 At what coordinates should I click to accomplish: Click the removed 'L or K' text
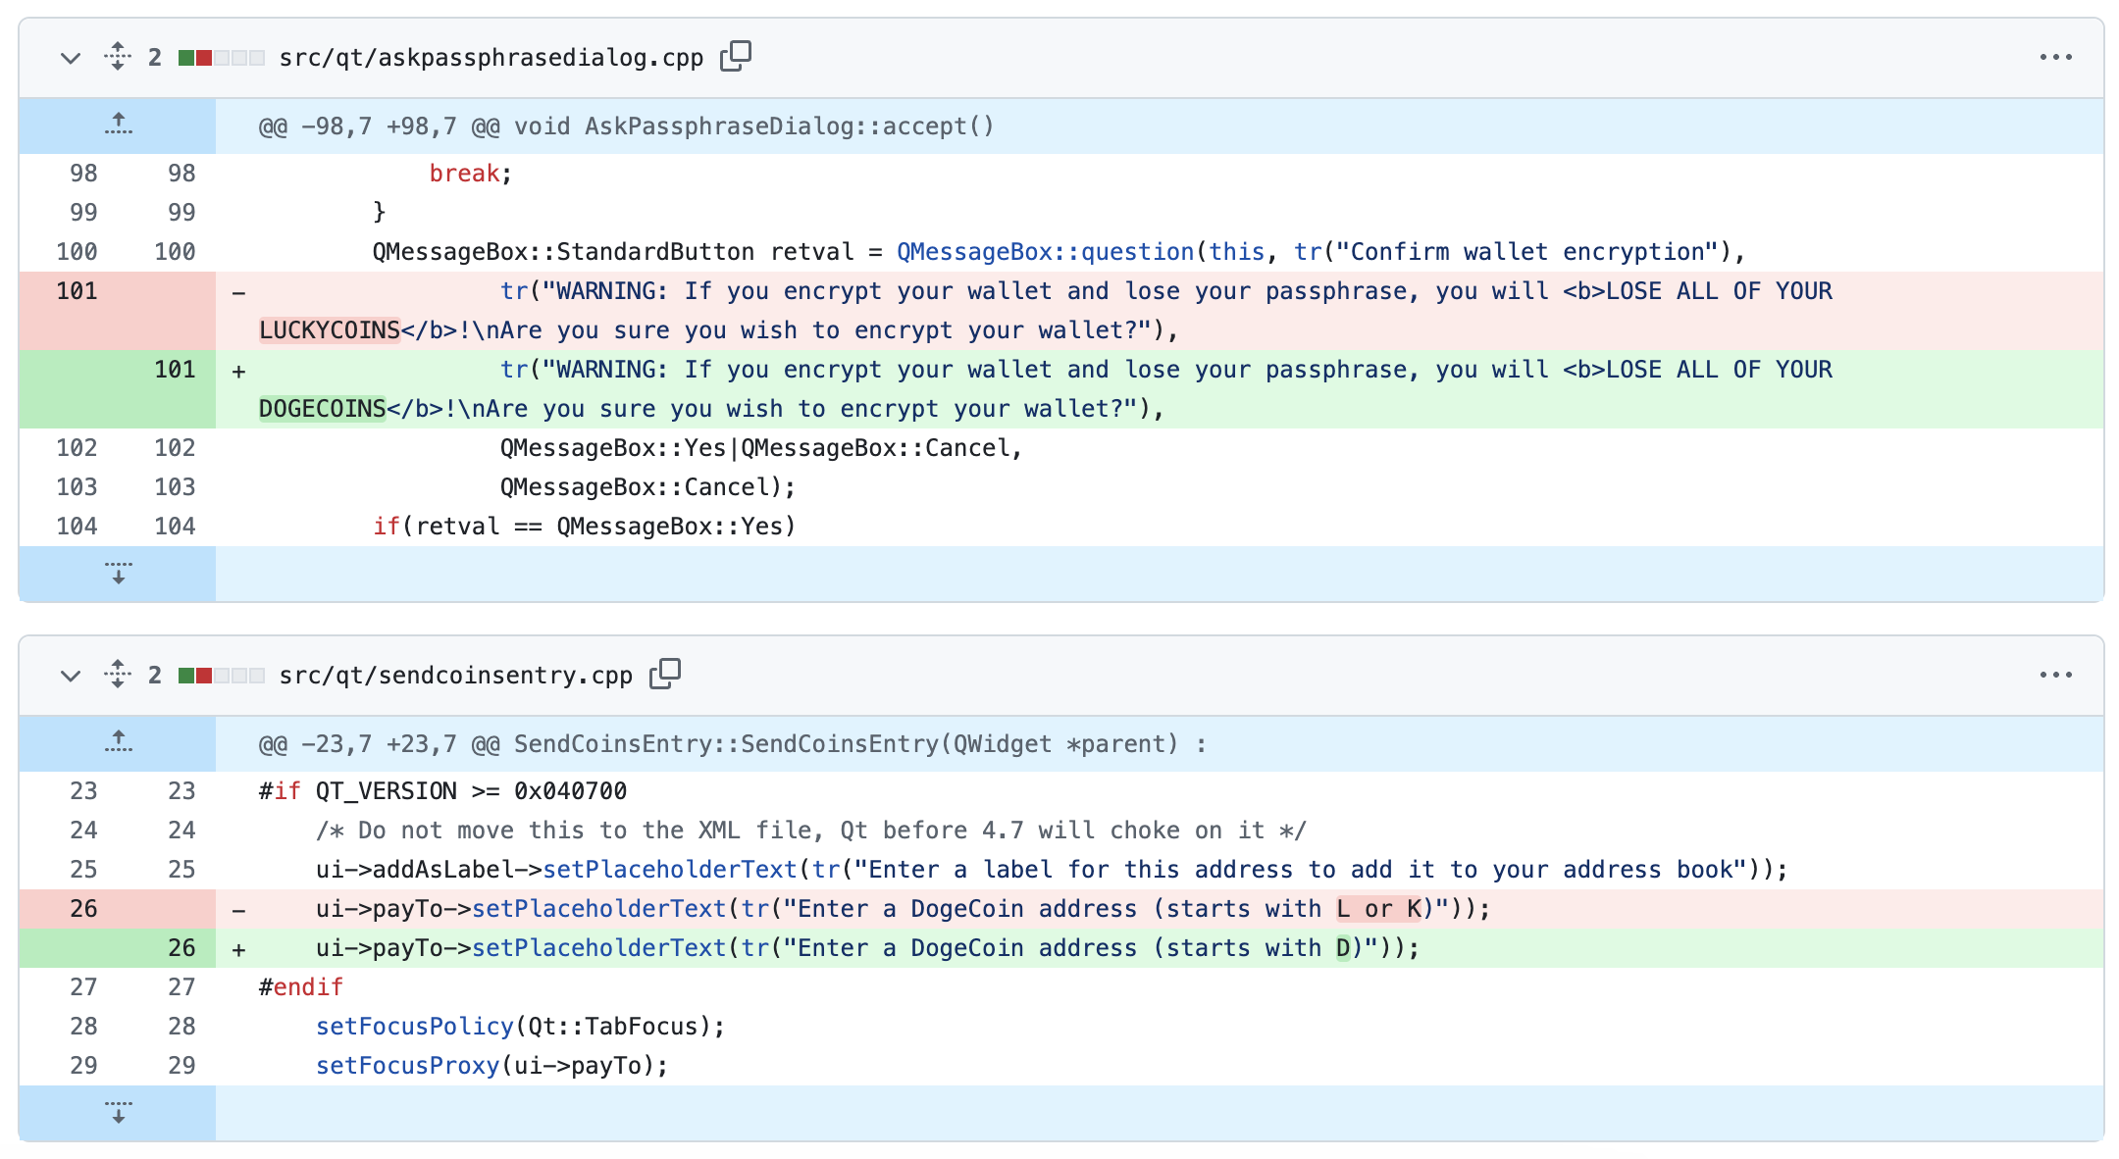click(x=1379, y=909)
